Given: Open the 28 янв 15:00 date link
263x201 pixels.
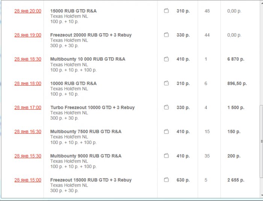Looking at the screenshot, I should pyautogui.click(x=28, y=180).
